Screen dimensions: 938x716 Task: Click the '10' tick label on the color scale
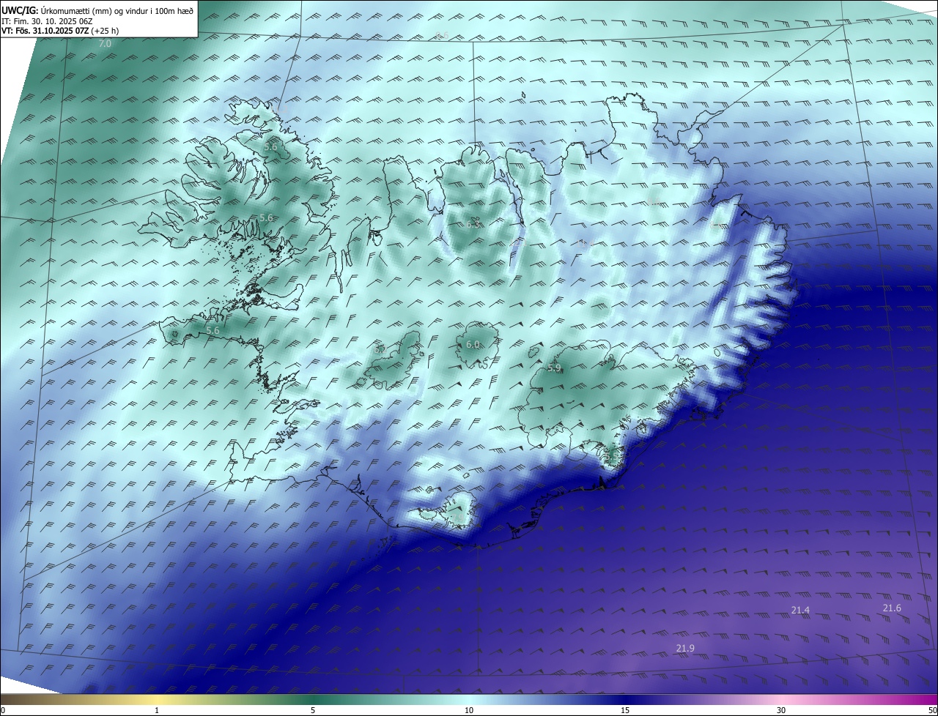pyautogui.click(x=469, y=710)
